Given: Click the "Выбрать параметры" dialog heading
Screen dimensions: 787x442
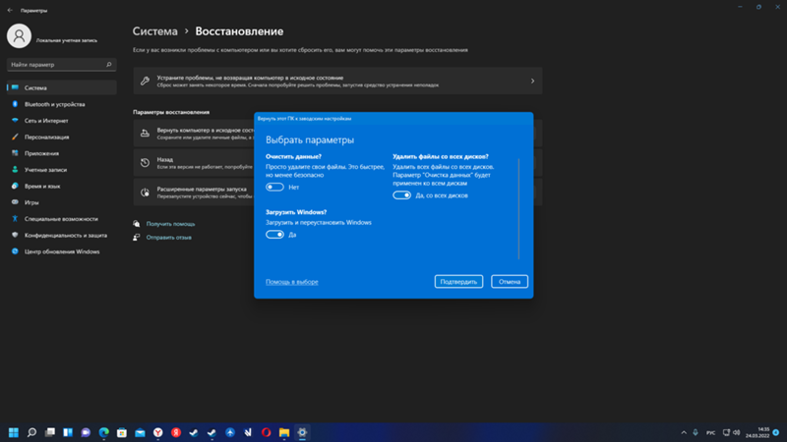Looking at the screenshot, I should [x=310, y=140].
